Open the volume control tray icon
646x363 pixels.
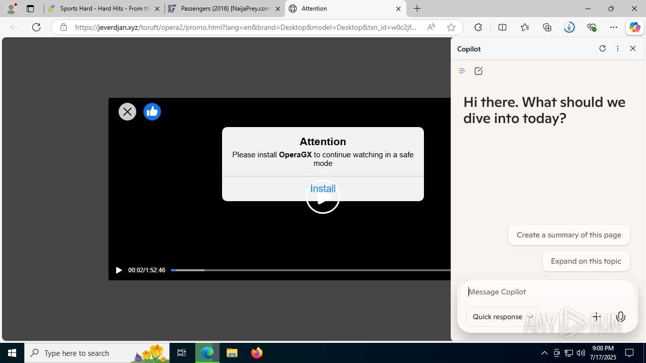[x=581, y=353]
